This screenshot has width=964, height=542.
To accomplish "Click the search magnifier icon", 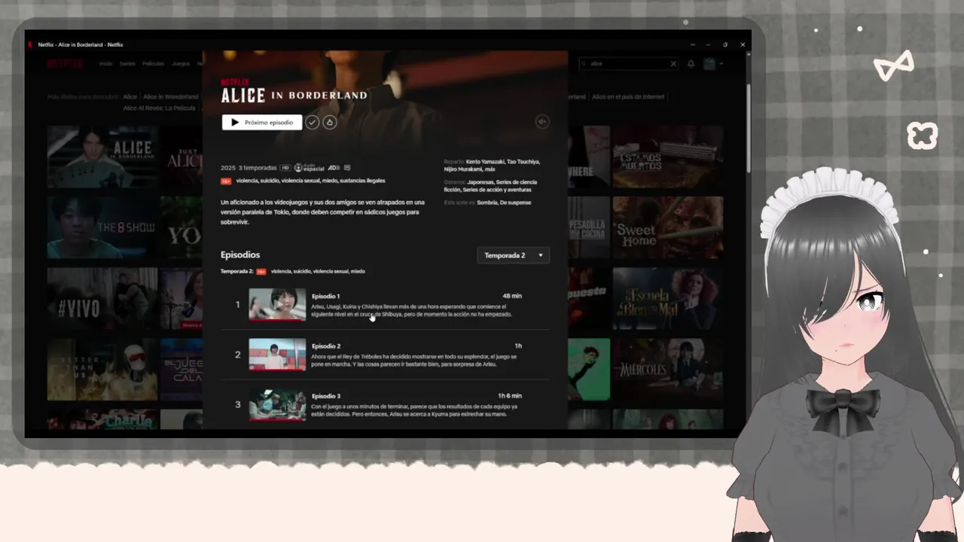I will (585, 64).
